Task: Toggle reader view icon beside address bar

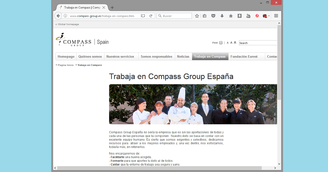Action: (143, 16)
